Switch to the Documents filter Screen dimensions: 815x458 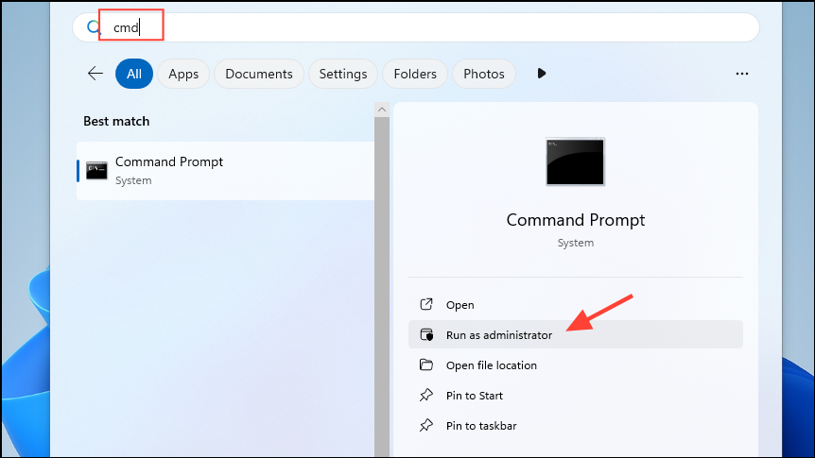tap(259, 74)
